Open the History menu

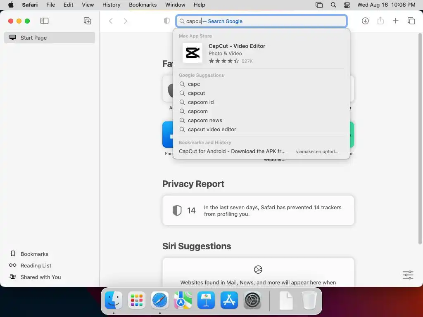coord(112,5)
